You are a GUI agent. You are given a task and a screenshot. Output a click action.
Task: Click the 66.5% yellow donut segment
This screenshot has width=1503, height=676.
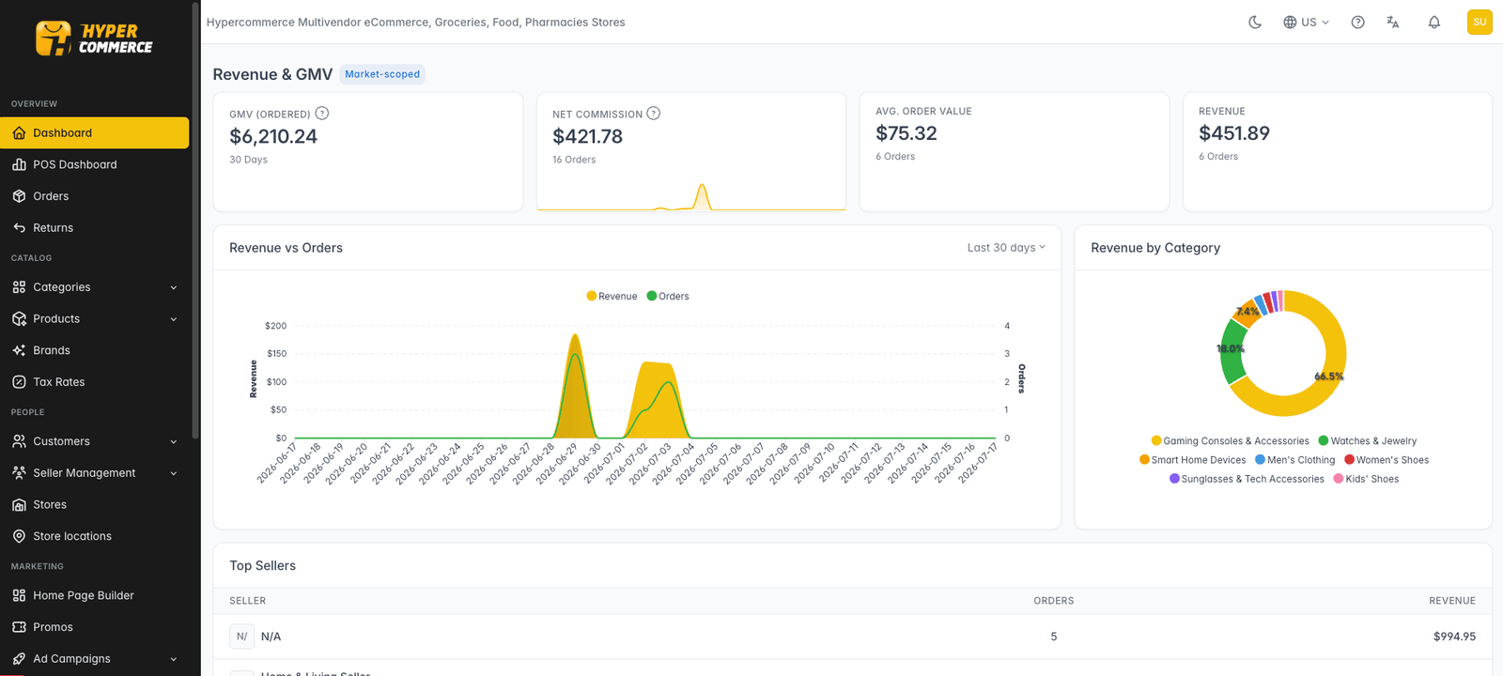(1328, 376)
